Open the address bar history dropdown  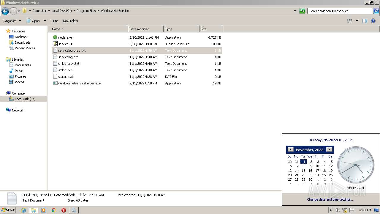point(295,11)
